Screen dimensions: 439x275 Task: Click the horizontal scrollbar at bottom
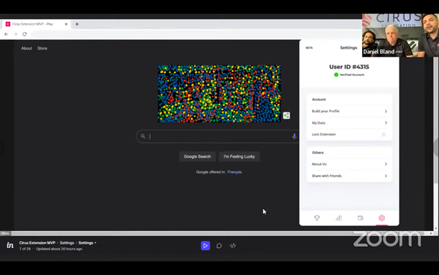[x=221, y=233]
